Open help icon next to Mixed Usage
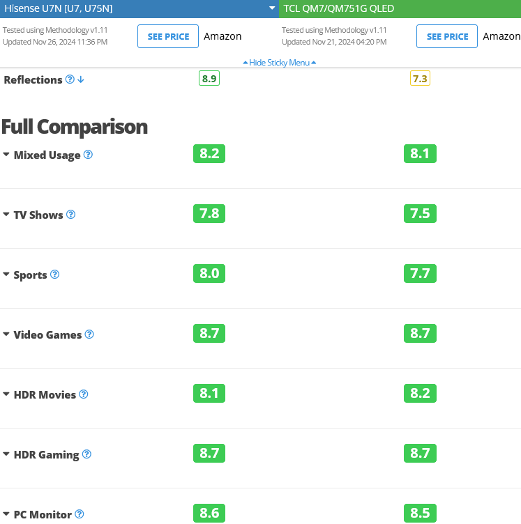Viewport: 521px width, 524px height. pos(88,155)
